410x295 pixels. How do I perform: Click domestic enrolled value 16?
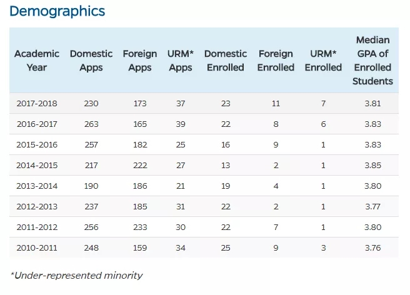tap(226, 144)
